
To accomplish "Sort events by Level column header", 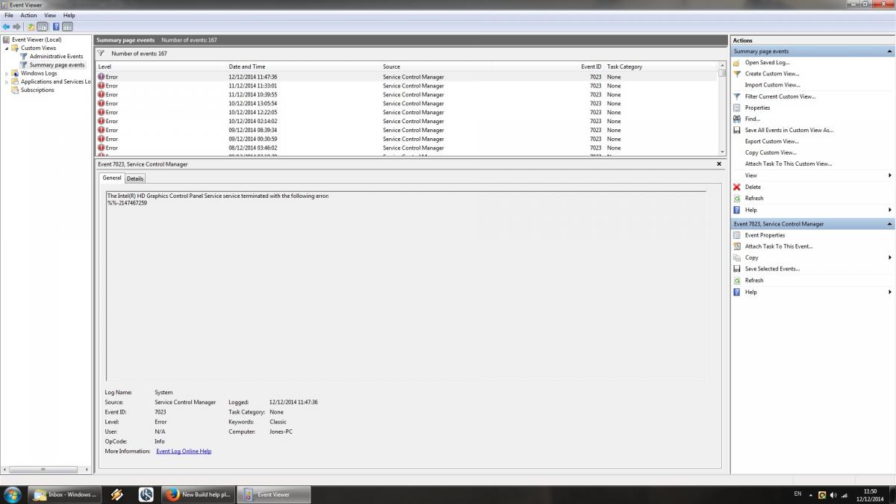I will (161, 66).
